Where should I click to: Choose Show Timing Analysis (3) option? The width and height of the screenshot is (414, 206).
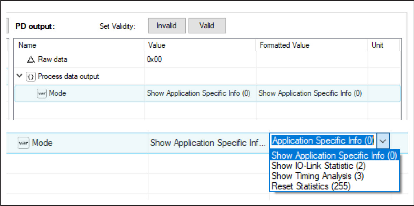click(x=318, y=176)
